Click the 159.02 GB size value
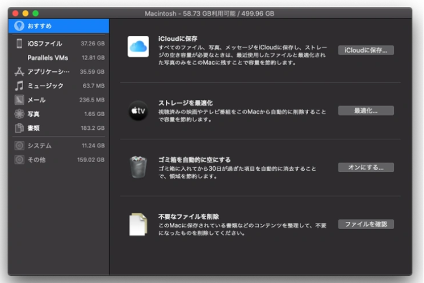Viewport: 424px width, 283px height. [x=91, y=160]
